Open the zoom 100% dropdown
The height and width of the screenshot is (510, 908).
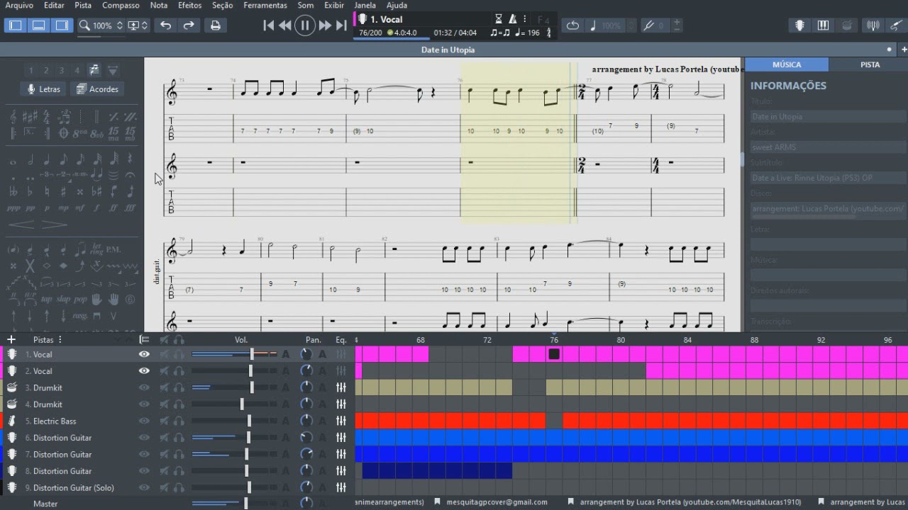(102, 25)
